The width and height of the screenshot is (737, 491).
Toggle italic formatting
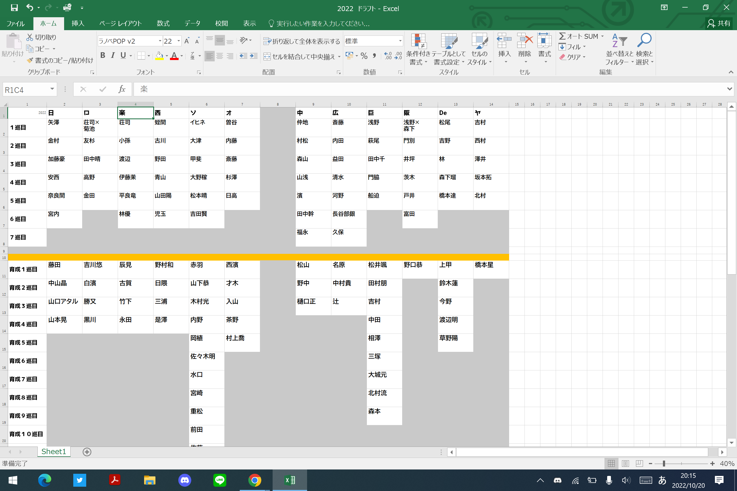pos(113,55)
